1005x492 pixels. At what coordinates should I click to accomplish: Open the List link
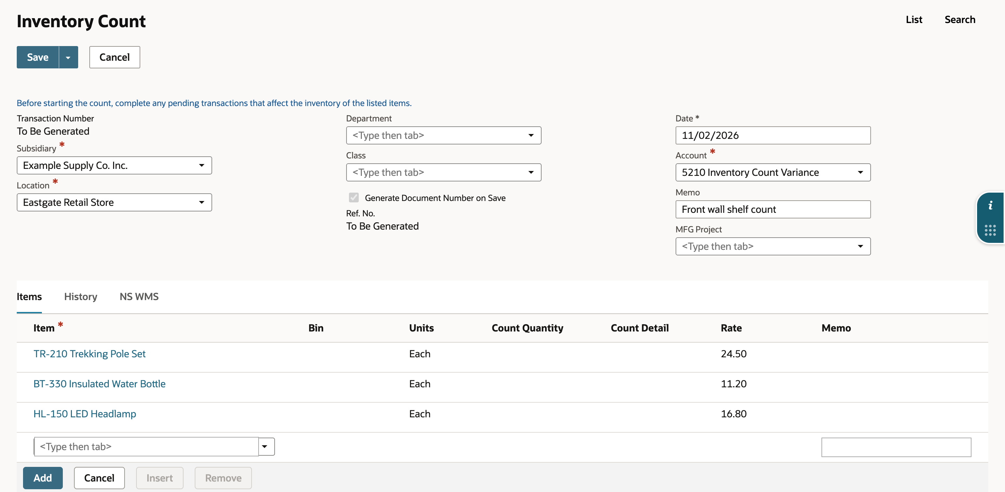[914, 20]
